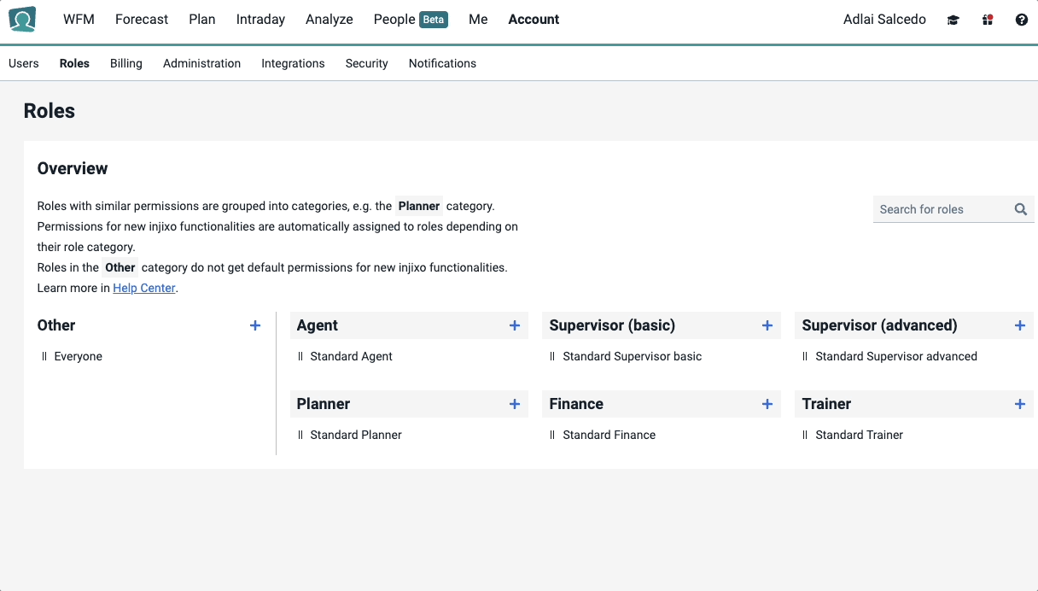Open the what's new gift icon

[987, 19]
